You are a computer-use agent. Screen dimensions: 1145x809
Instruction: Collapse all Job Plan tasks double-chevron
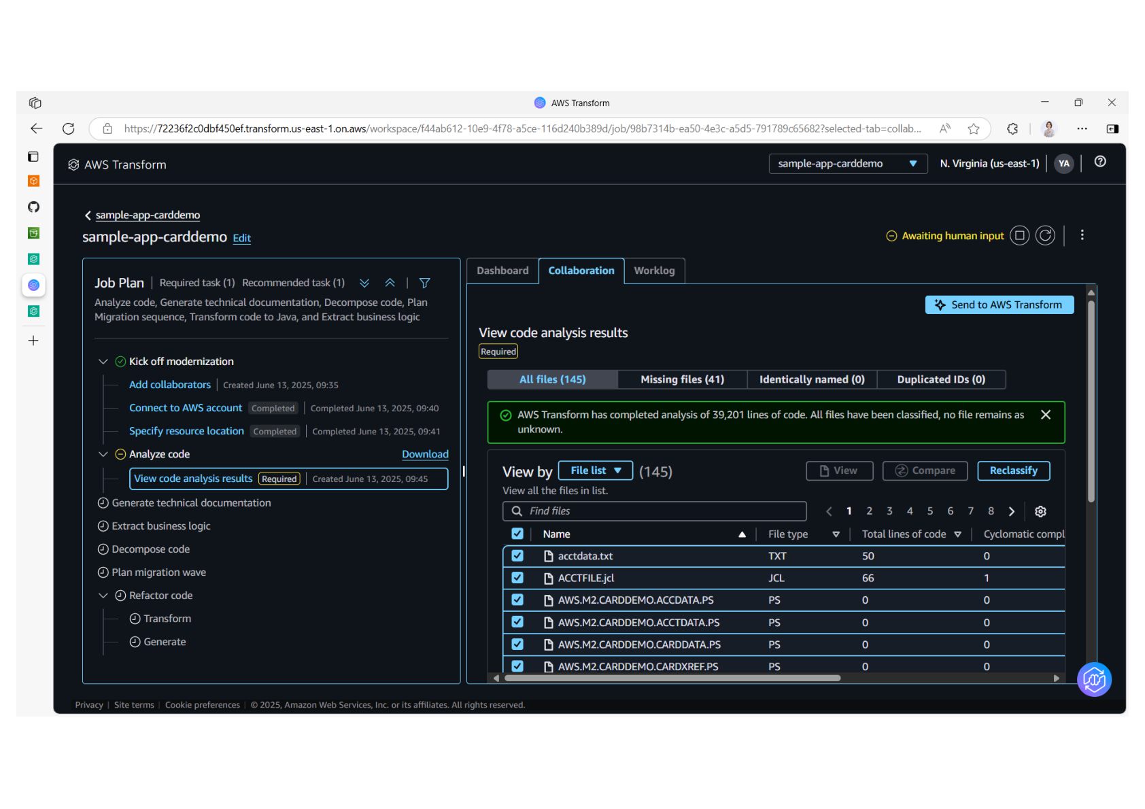pyautogui.click(x=390, y=283)
